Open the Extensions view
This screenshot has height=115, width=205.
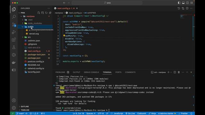[14, 40]
